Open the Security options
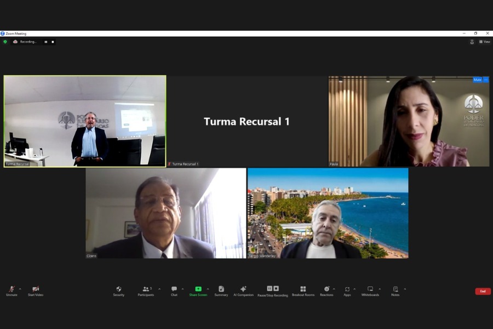 119,291
